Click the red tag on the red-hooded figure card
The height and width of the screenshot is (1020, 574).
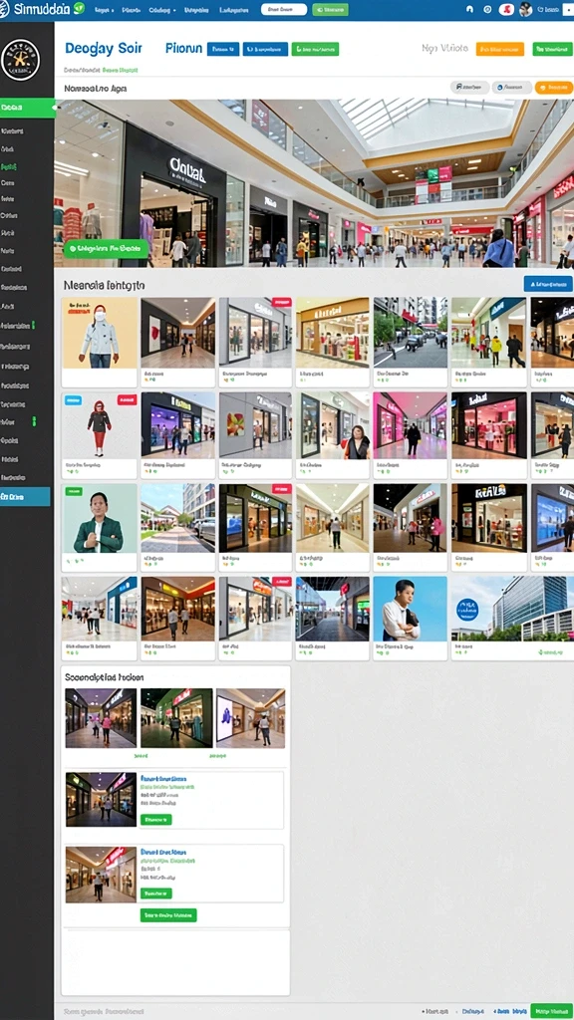tap(127, 400)
